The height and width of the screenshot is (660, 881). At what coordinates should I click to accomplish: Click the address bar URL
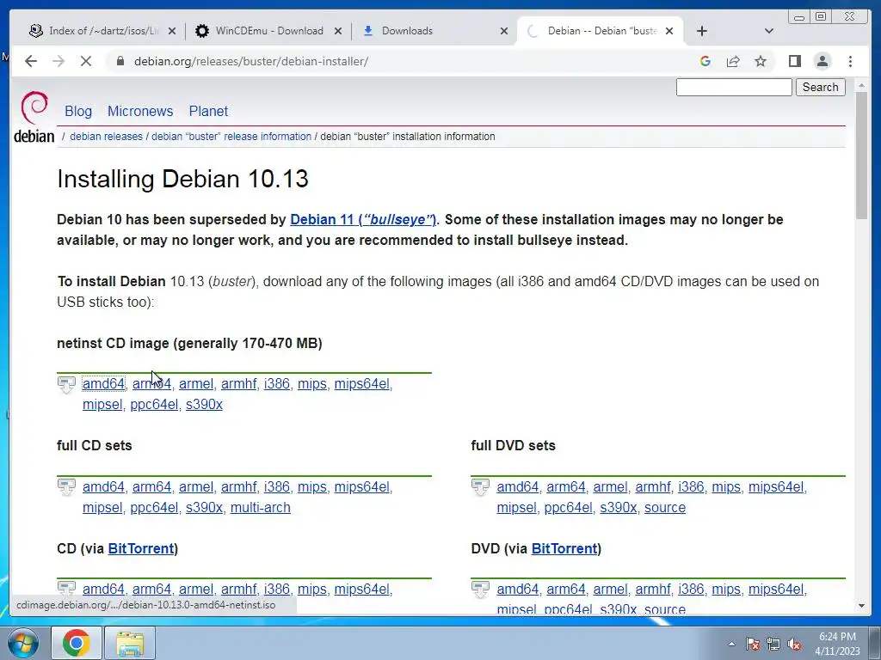[x=251, y=61]
